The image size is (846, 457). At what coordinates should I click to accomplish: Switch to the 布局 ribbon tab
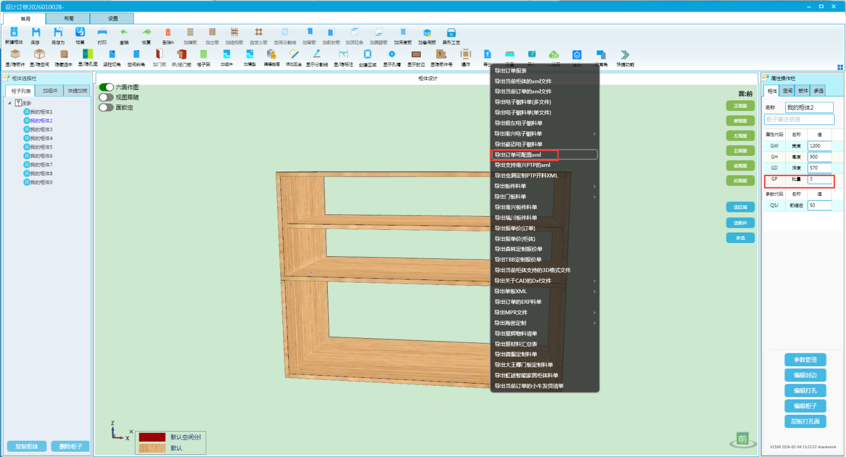click(69, 18)
